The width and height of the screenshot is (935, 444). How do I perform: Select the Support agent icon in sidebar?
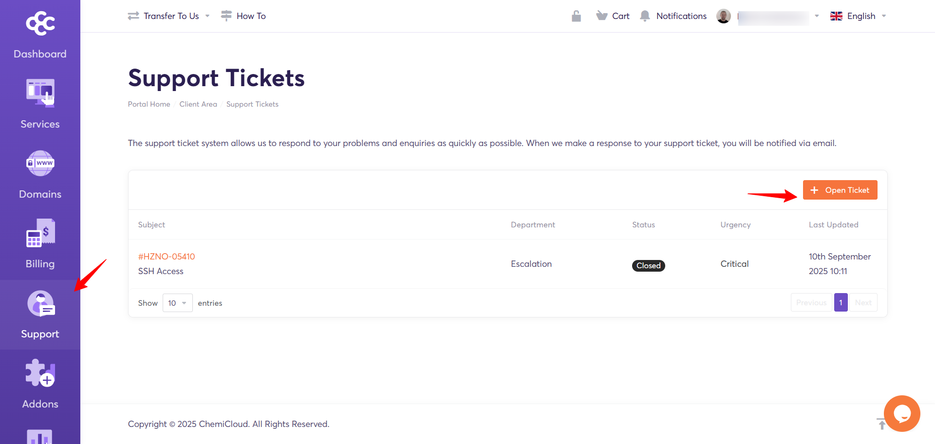pos(41,303)
